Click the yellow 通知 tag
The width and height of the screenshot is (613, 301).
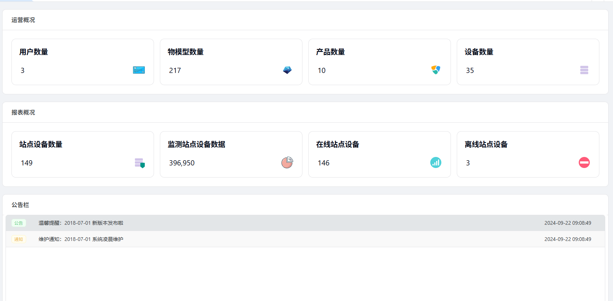click(19, 239)
